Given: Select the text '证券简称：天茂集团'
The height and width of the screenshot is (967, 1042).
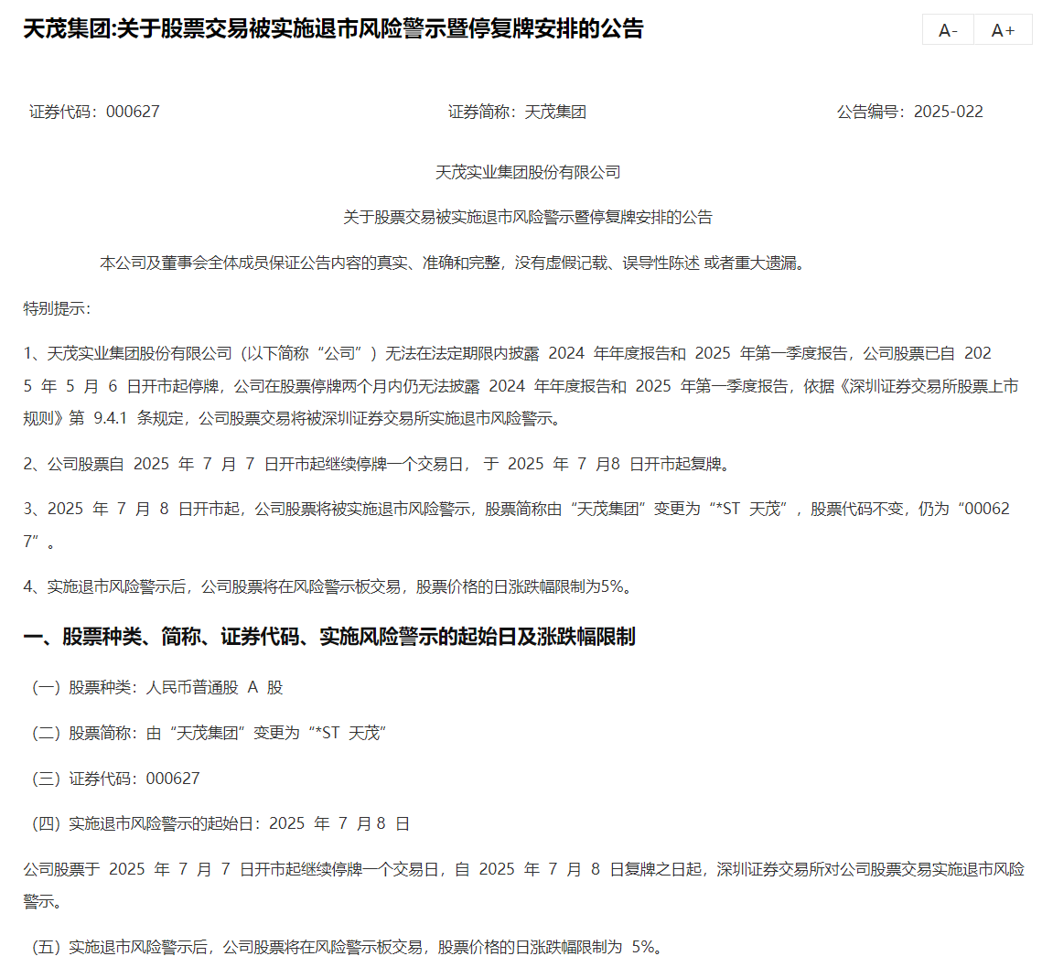Looking at the screenshot, I should coord(517,112).
